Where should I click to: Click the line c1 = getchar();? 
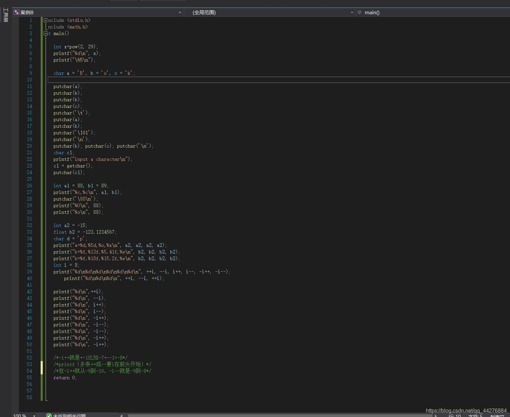click(73, 166)
